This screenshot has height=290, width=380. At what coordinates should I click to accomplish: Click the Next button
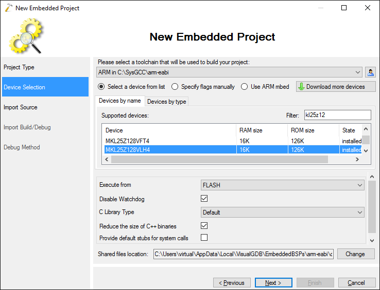[x=273, y=283]
